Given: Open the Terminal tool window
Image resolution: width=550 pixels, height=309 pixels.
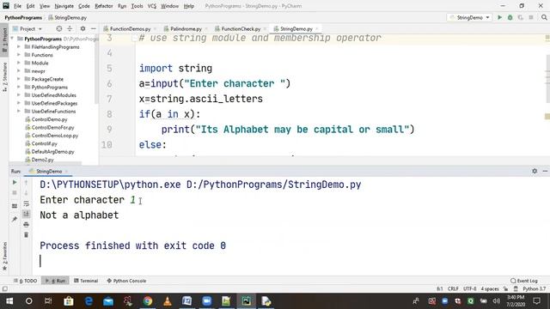Looking at the screenshot, I should click(86, 281).
